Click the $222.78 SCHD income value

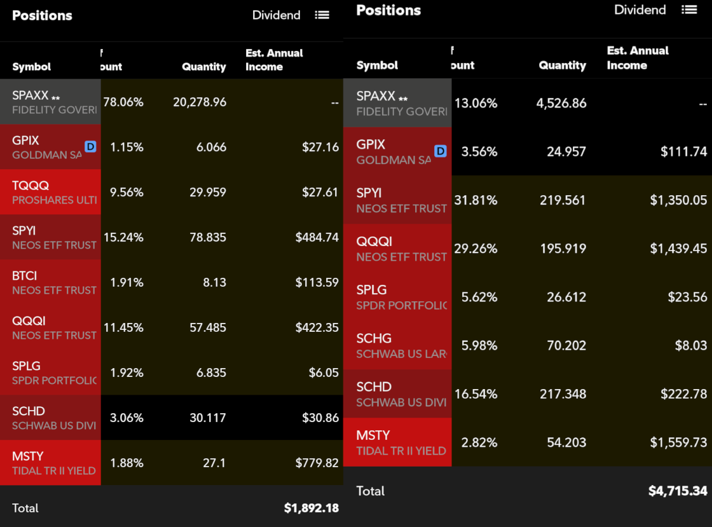click(684, 394)
